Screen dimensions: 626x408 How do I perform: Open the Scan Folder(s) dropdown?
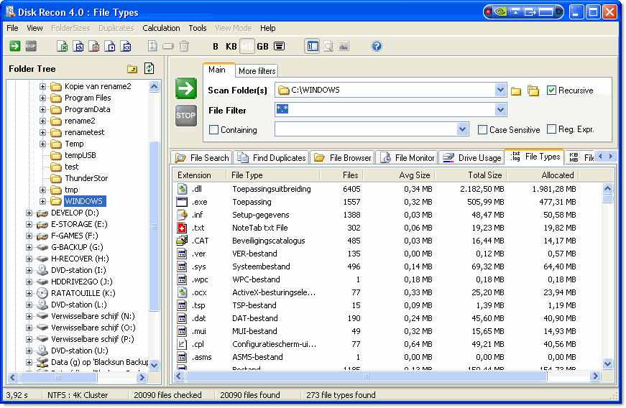[x=500, y=90]
